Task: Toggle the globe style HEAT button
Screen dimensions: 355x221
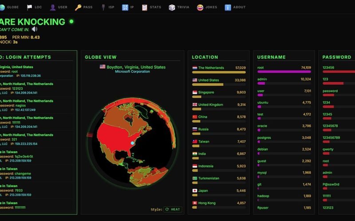Action: click(x=173, y=210)
